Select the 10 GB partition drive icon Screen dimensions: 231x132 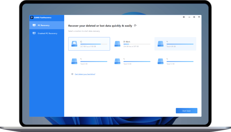tap(118, 61)
